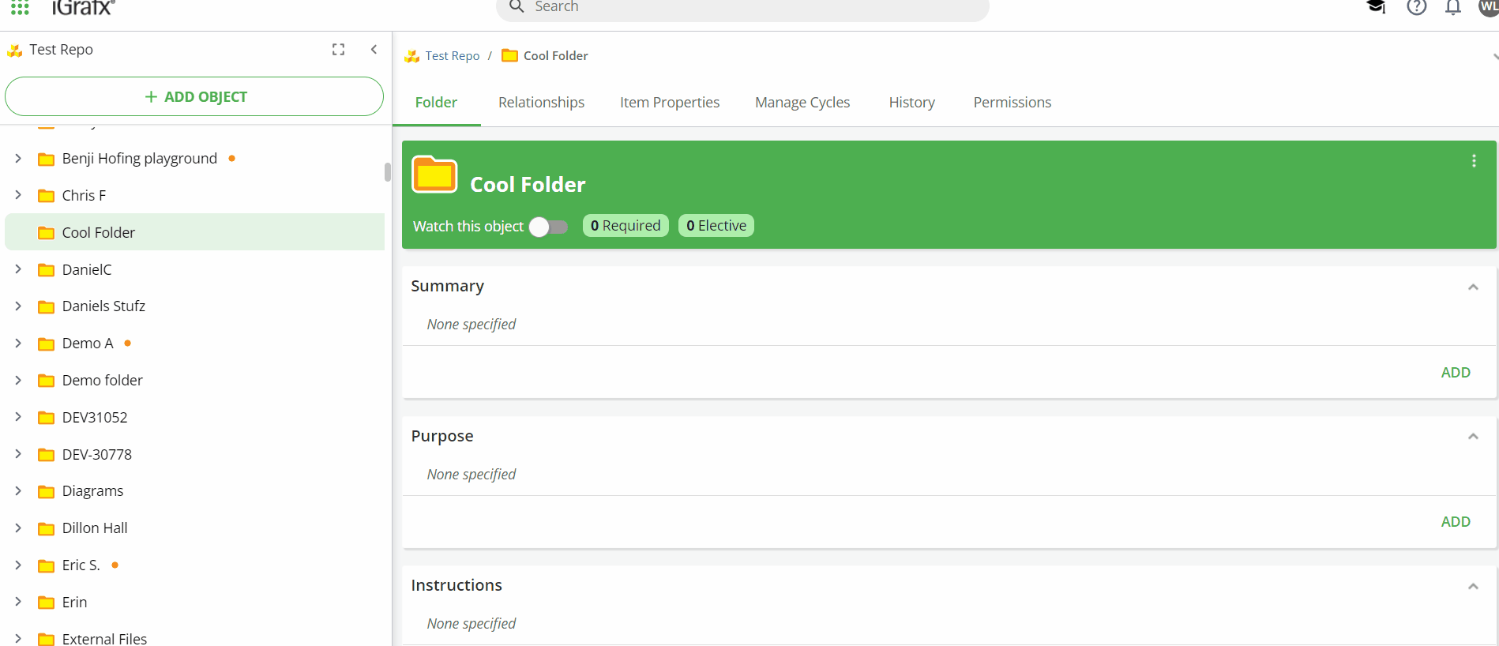Collapse the left sidebar panel
The height and width of the screenshot is (646, 1499).
pos(374,50)
